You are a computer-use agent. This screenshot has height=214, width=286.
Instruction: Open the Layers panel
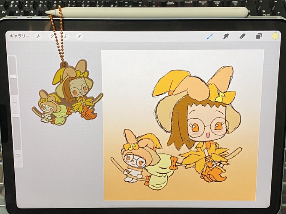coord(259,36)
